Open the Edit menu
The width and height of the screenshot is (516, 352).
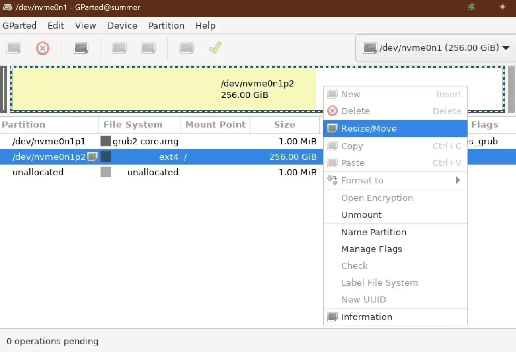[56, 26]
